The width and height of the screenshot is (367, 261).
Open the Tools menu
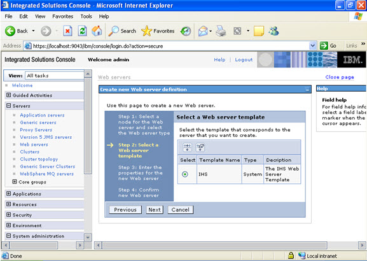click(x=86, y=17)
